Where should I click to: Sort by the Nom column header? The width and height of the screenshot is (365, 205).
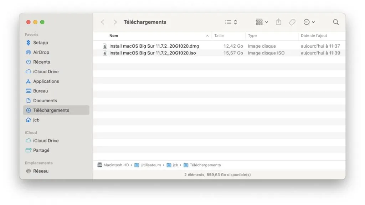coord(114,36)
